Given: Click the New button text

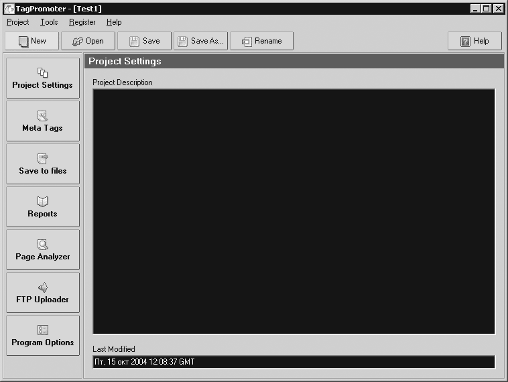Looking at the screenshot, I should [38, 41].
